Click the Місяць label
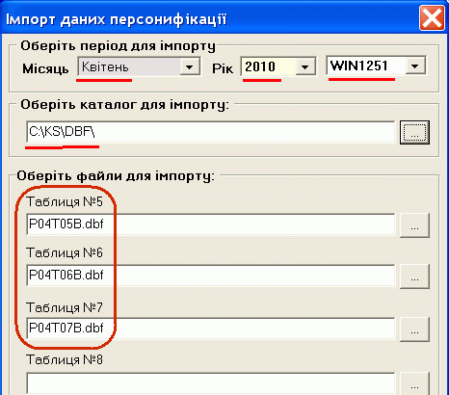This screenshot has width=449, height=395. [45, 68]
